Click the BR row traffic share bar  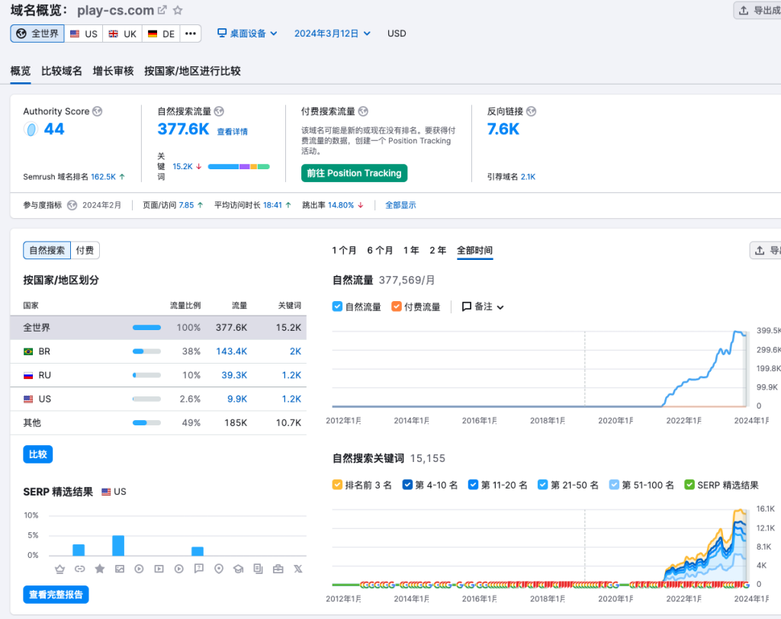[146, 351]
